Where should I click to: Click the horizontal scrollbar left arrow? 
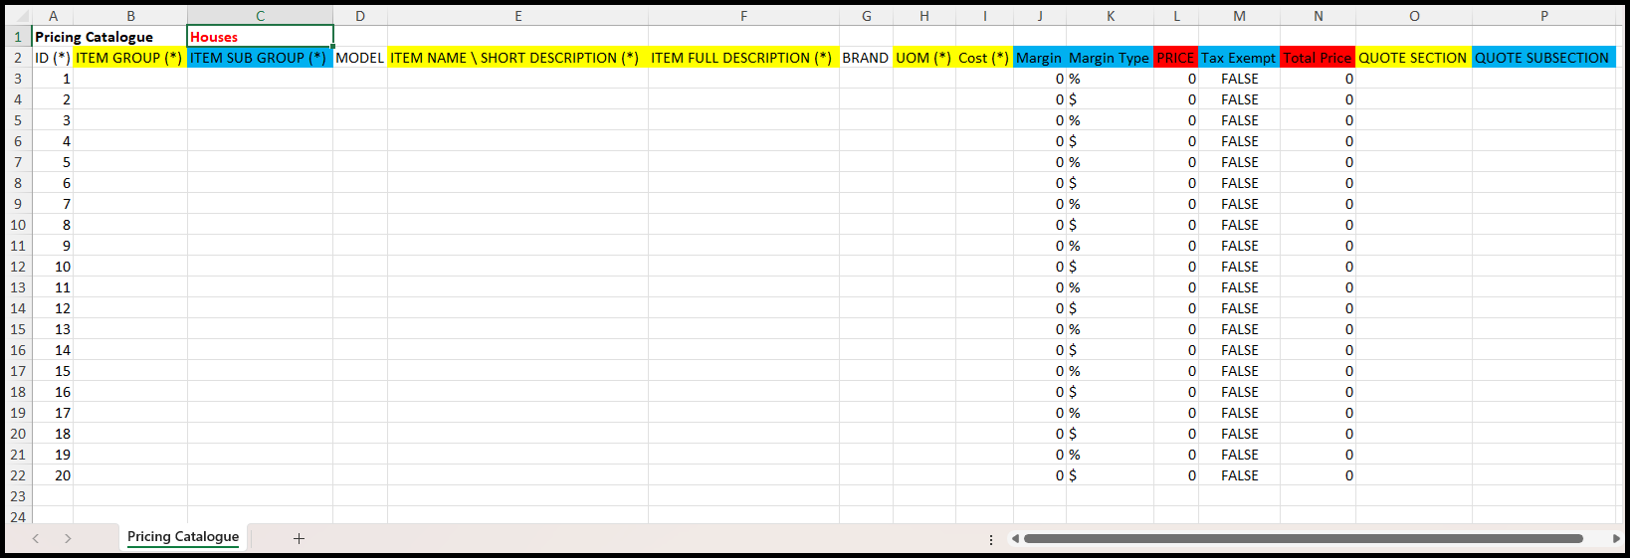pyautogui.click(x=1015, y=538)
